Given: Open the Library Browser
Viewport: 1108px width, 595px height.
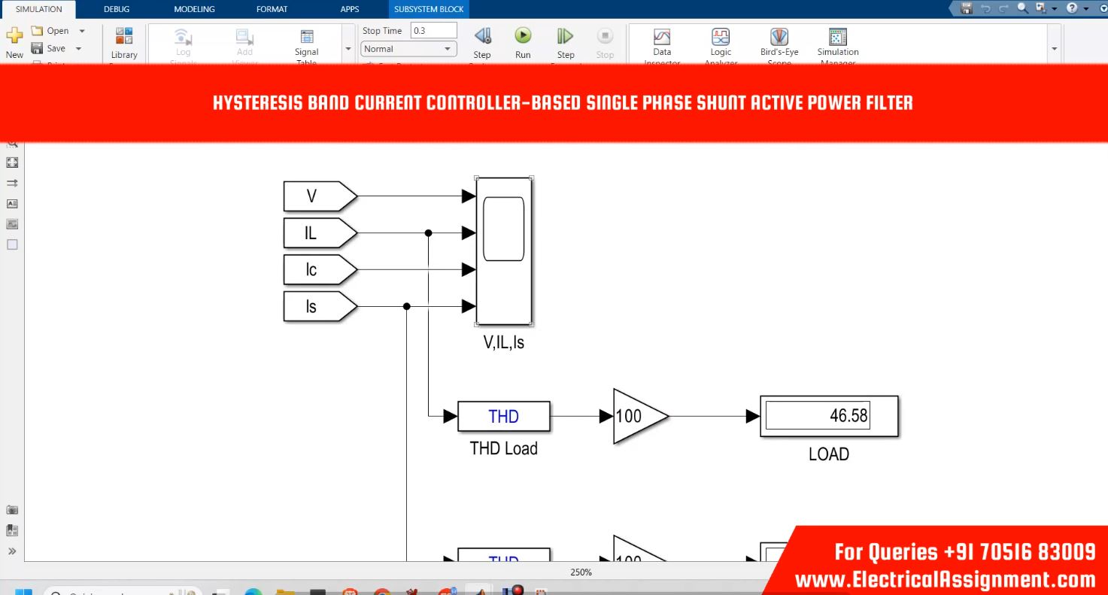Looking at the screenshot, I should (124, 38).
